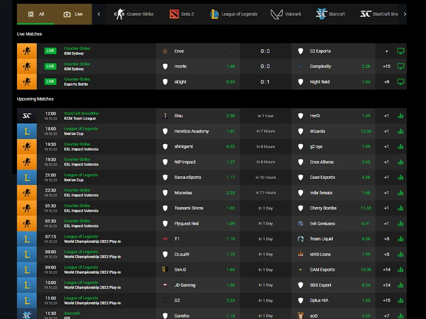
Task: Click LIVE badge on the sEight row
Action: tap(51, 82)
